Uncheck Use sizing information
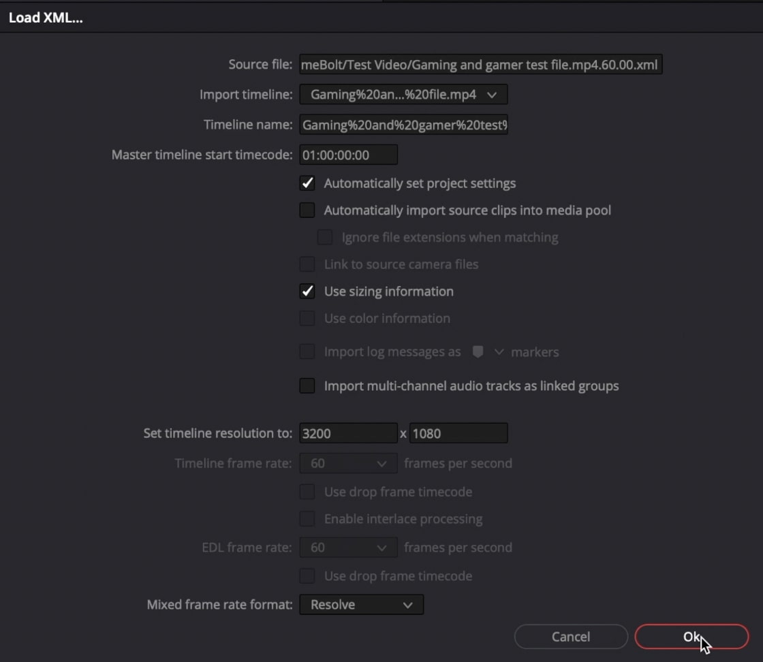 (307, 291)
